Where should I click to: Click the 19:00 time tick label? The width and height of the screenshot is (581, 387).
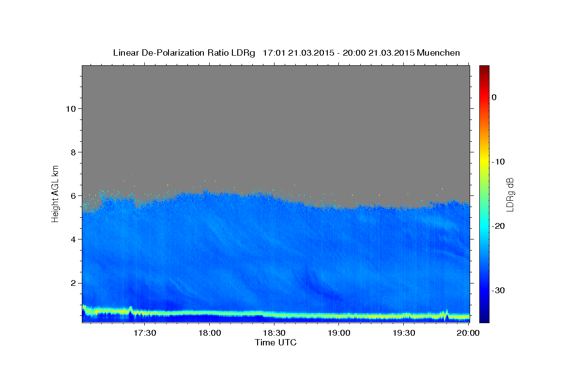pos(339,333)
